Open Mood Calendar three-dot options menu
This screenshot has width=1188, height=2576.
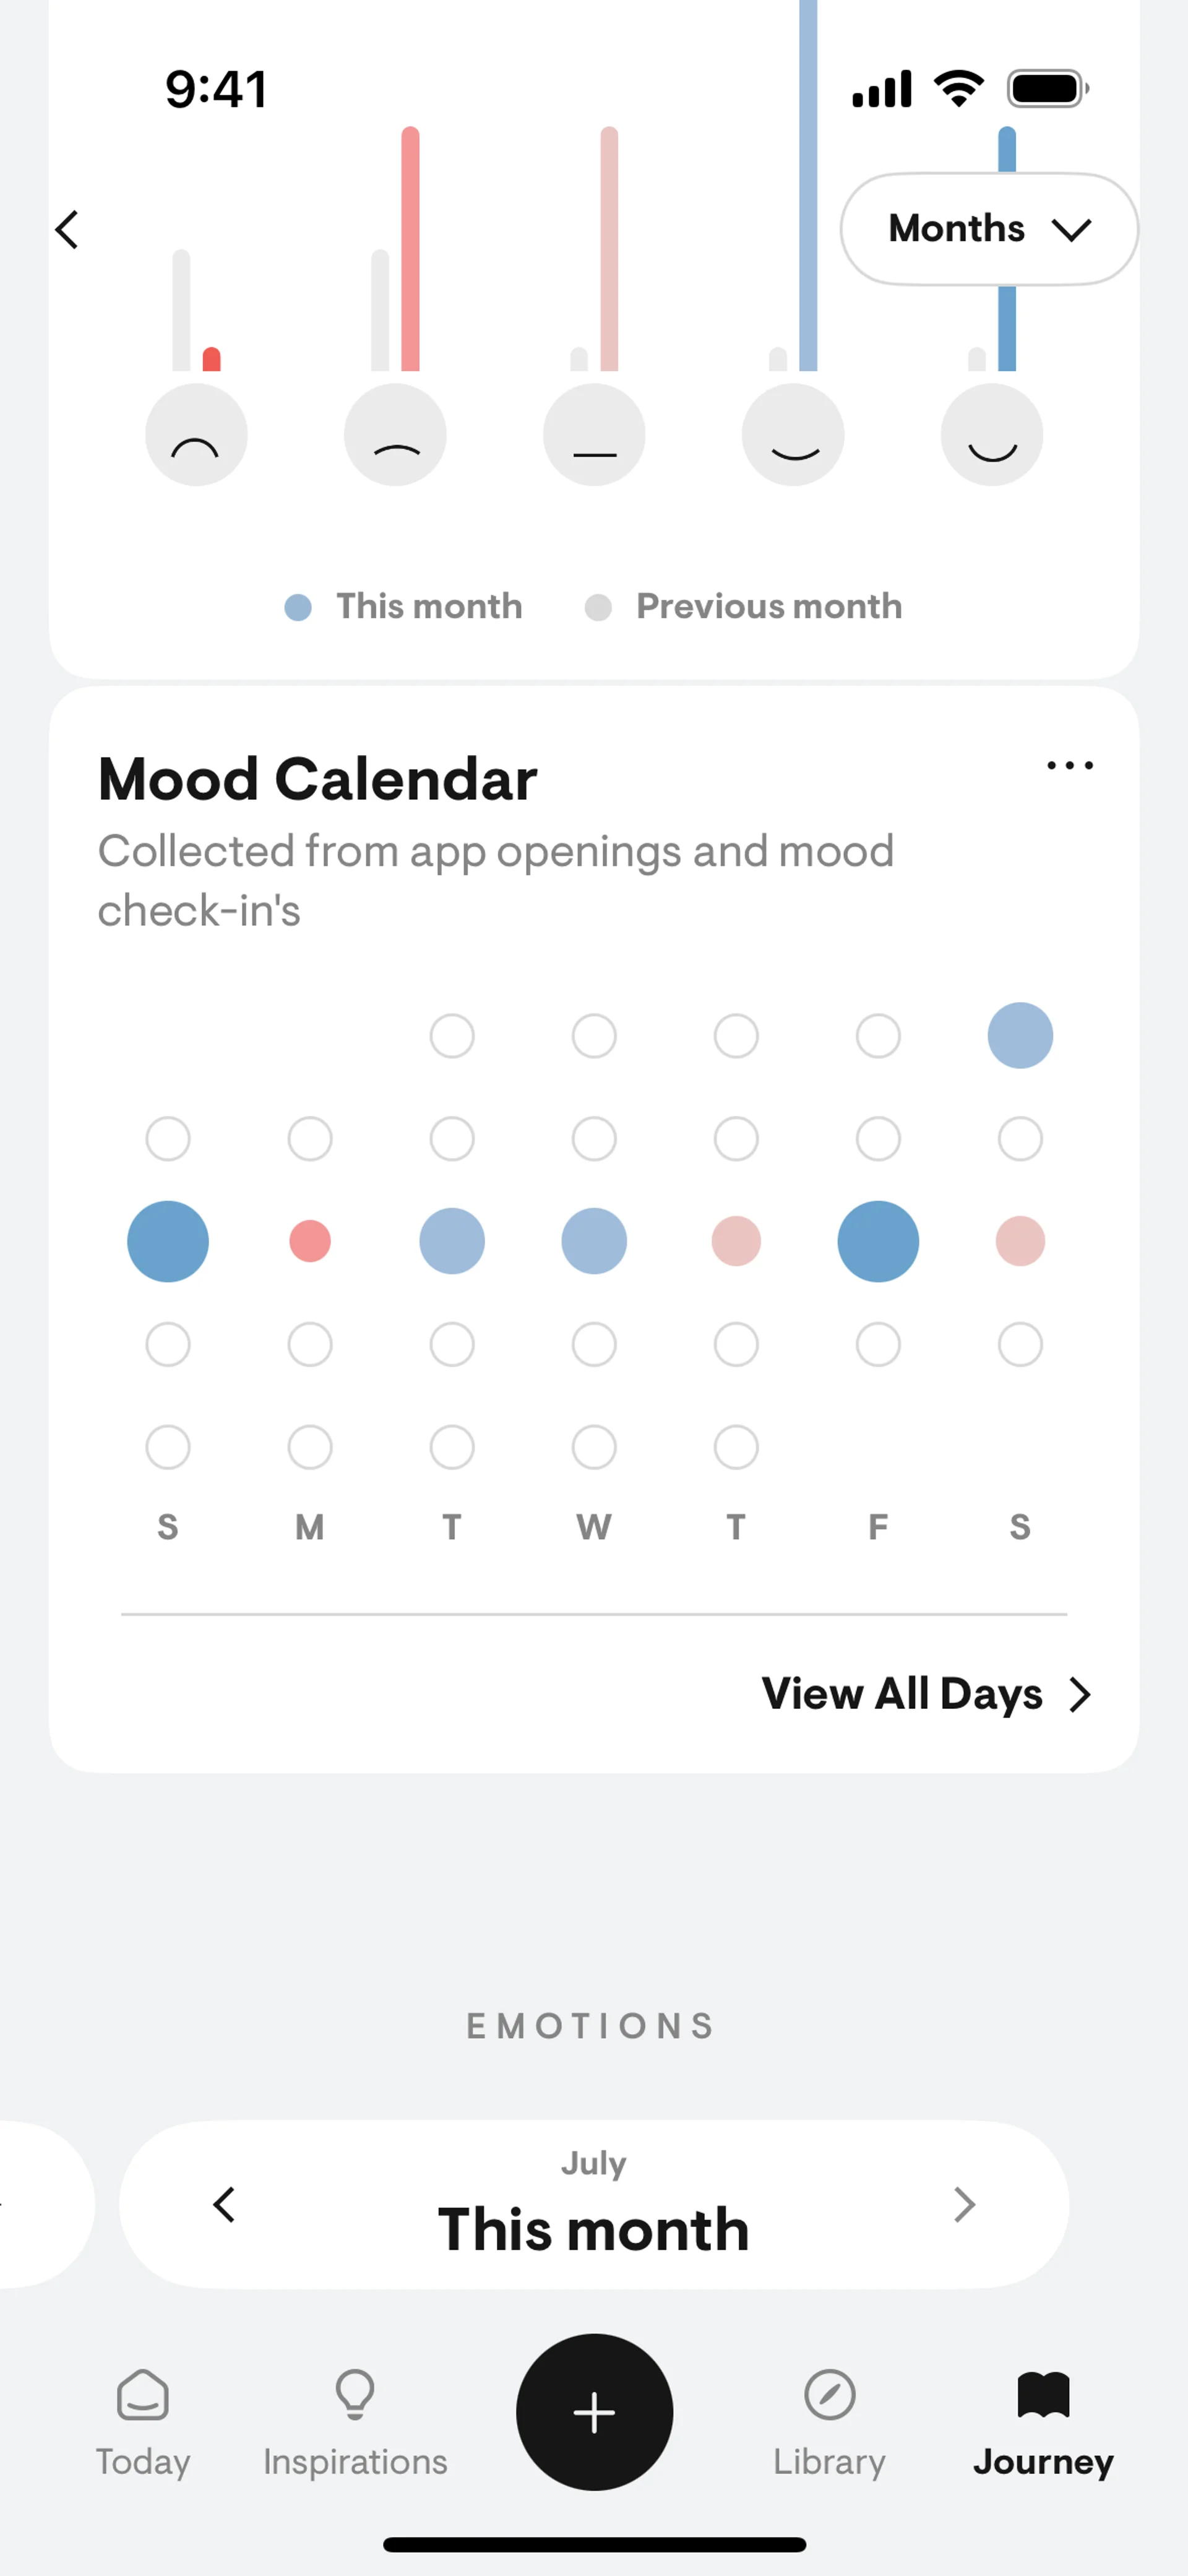[x=1069, y=766]
